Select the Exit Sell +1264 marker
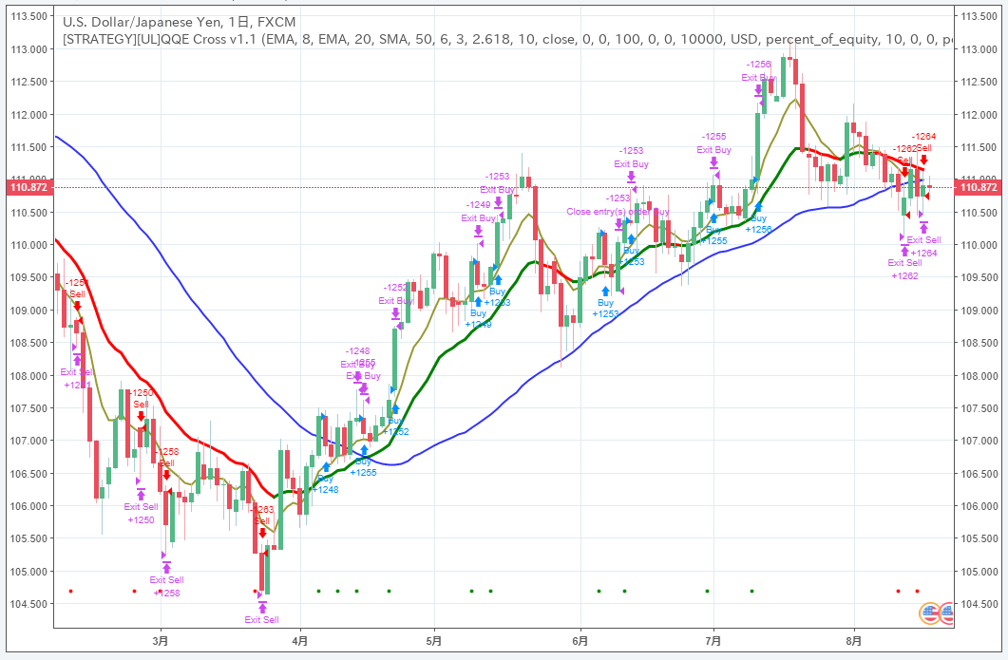 coord(923,239)
